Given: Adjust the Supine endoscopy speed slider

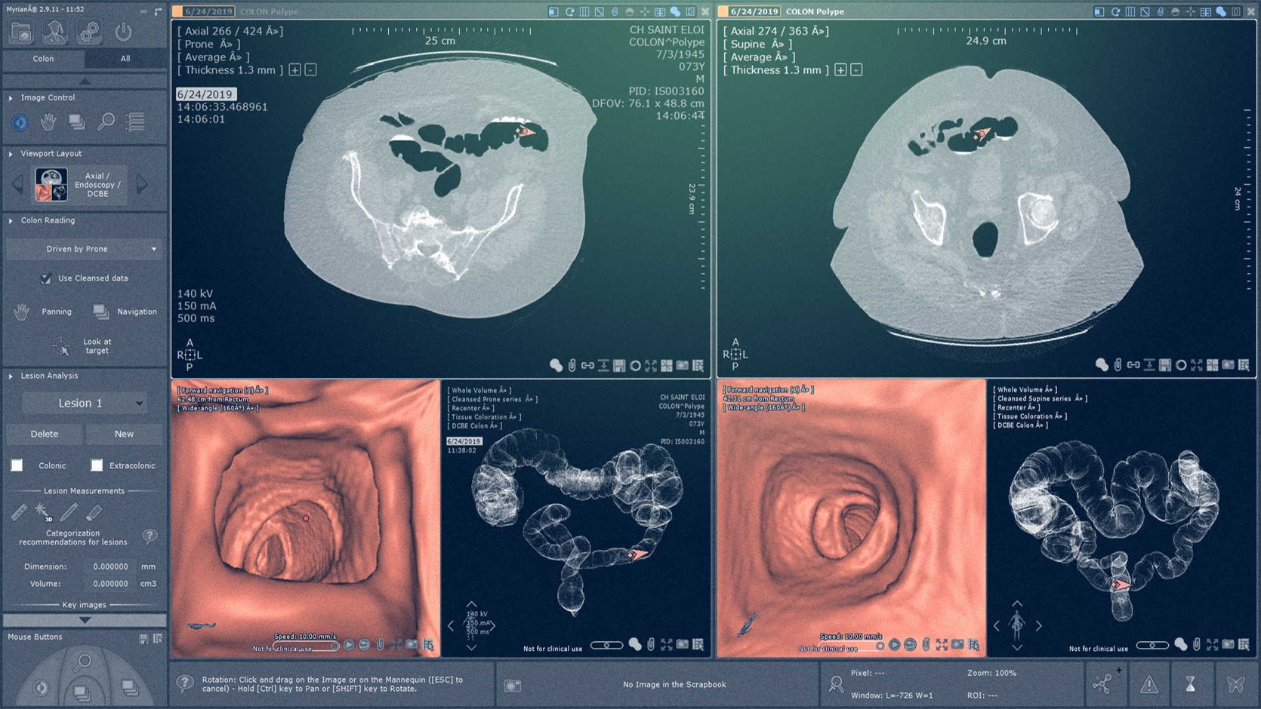Looking at the screenshot, I should point(852,646).
